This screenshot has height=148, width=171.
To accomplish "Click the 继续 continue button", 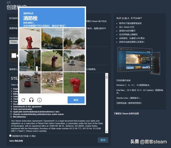I will tap(103, 140).
